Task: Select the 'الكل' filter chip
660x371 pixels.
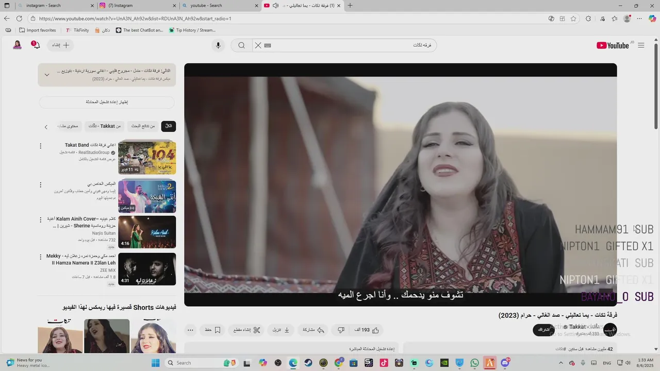Action: point(169,126)
